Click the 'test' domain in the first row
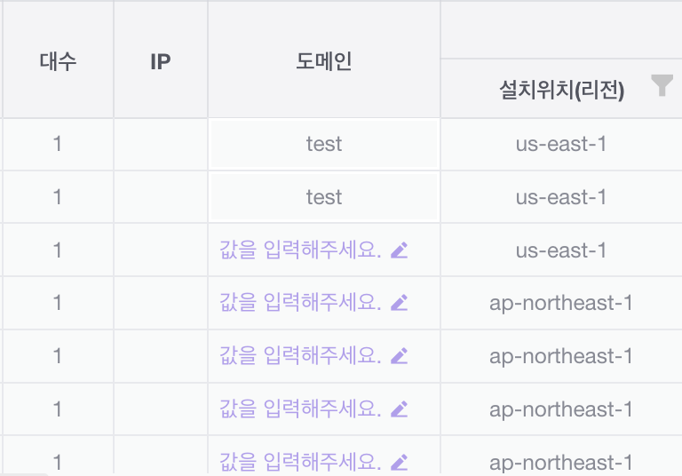 [x=324, y=144]
